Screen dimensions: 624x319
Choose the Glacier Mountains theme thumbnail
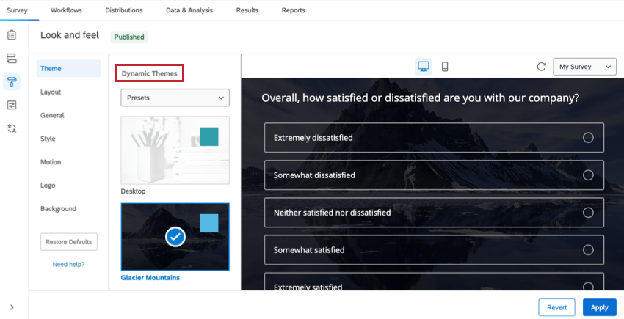(175, 237)
